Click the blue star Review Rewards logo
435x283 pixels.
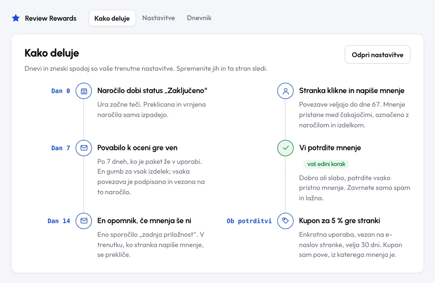(16, 18)
